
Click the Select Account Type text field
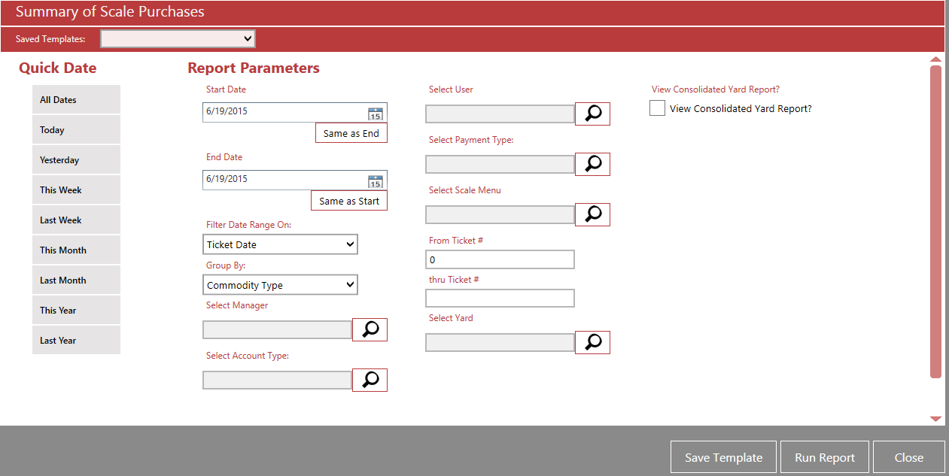[277, 380]
